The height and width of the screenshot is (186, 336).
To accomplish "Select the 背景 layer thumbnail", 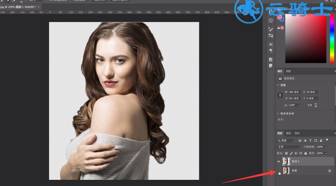I will click(286, 171).
